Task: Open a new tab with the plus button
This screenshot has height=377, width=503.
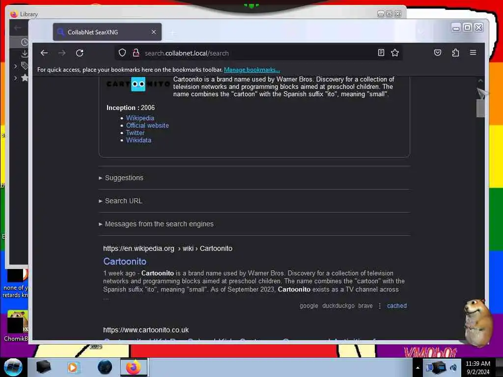Action: [x=172, y=32]
